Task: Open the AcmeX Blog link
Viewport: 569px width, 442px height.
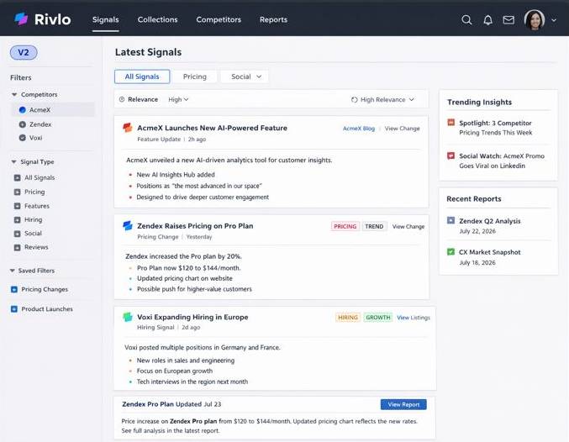Action: click(359, 129)
